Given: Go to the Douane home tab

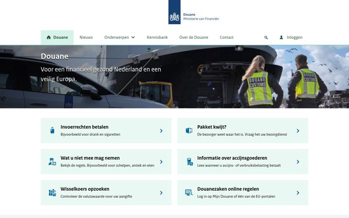Looking at the screenshot, I should [x=57, y=37].
